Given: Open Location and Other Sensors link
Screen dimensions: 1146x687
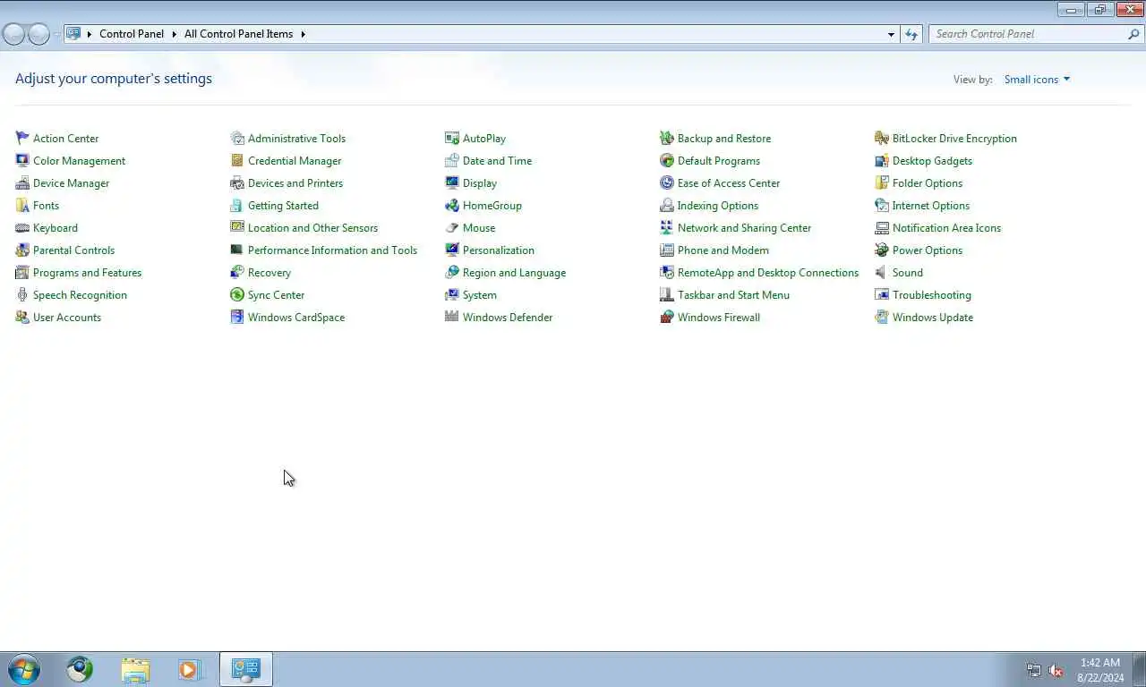Looking at the screenshot, I should click(x=312, y=227).
